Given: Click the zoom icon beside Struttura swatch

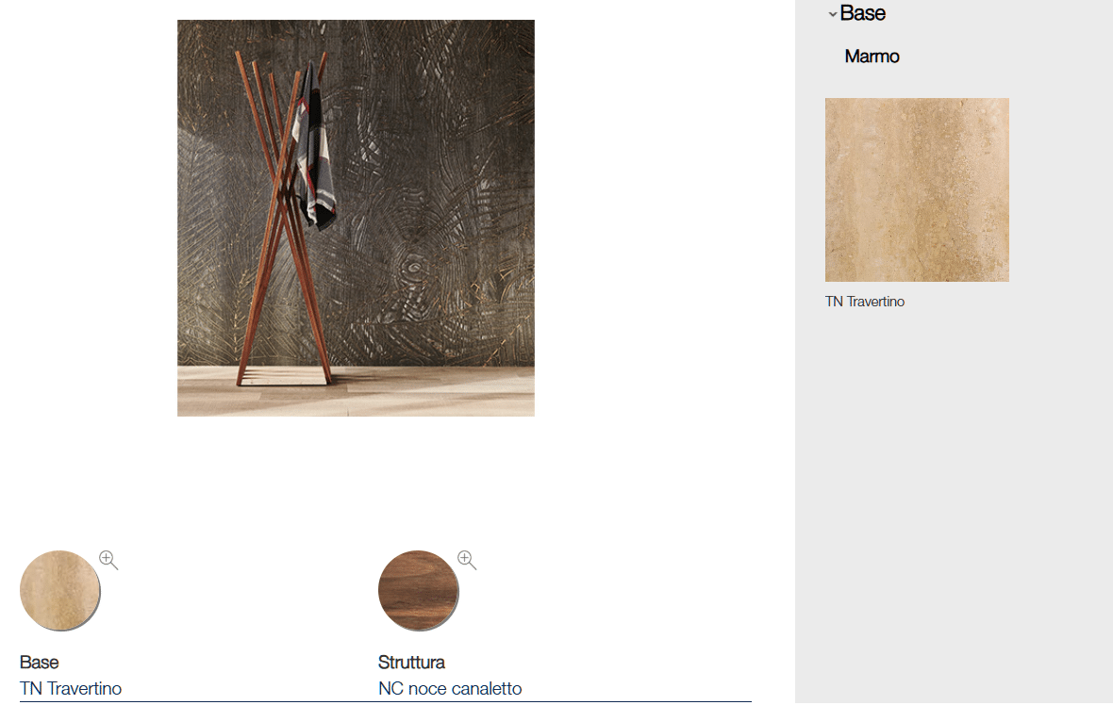Looking at the screenshot, I should (x=467, y=560).
